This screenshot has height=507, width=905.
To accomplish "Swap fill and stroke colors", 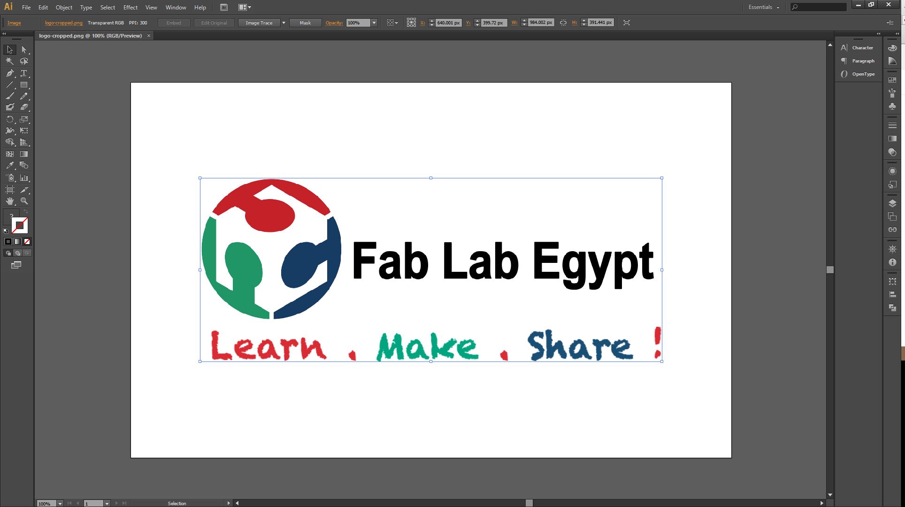I will pos(26,212).
